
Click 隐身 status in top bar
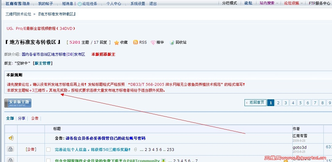(x=26, y=4)
